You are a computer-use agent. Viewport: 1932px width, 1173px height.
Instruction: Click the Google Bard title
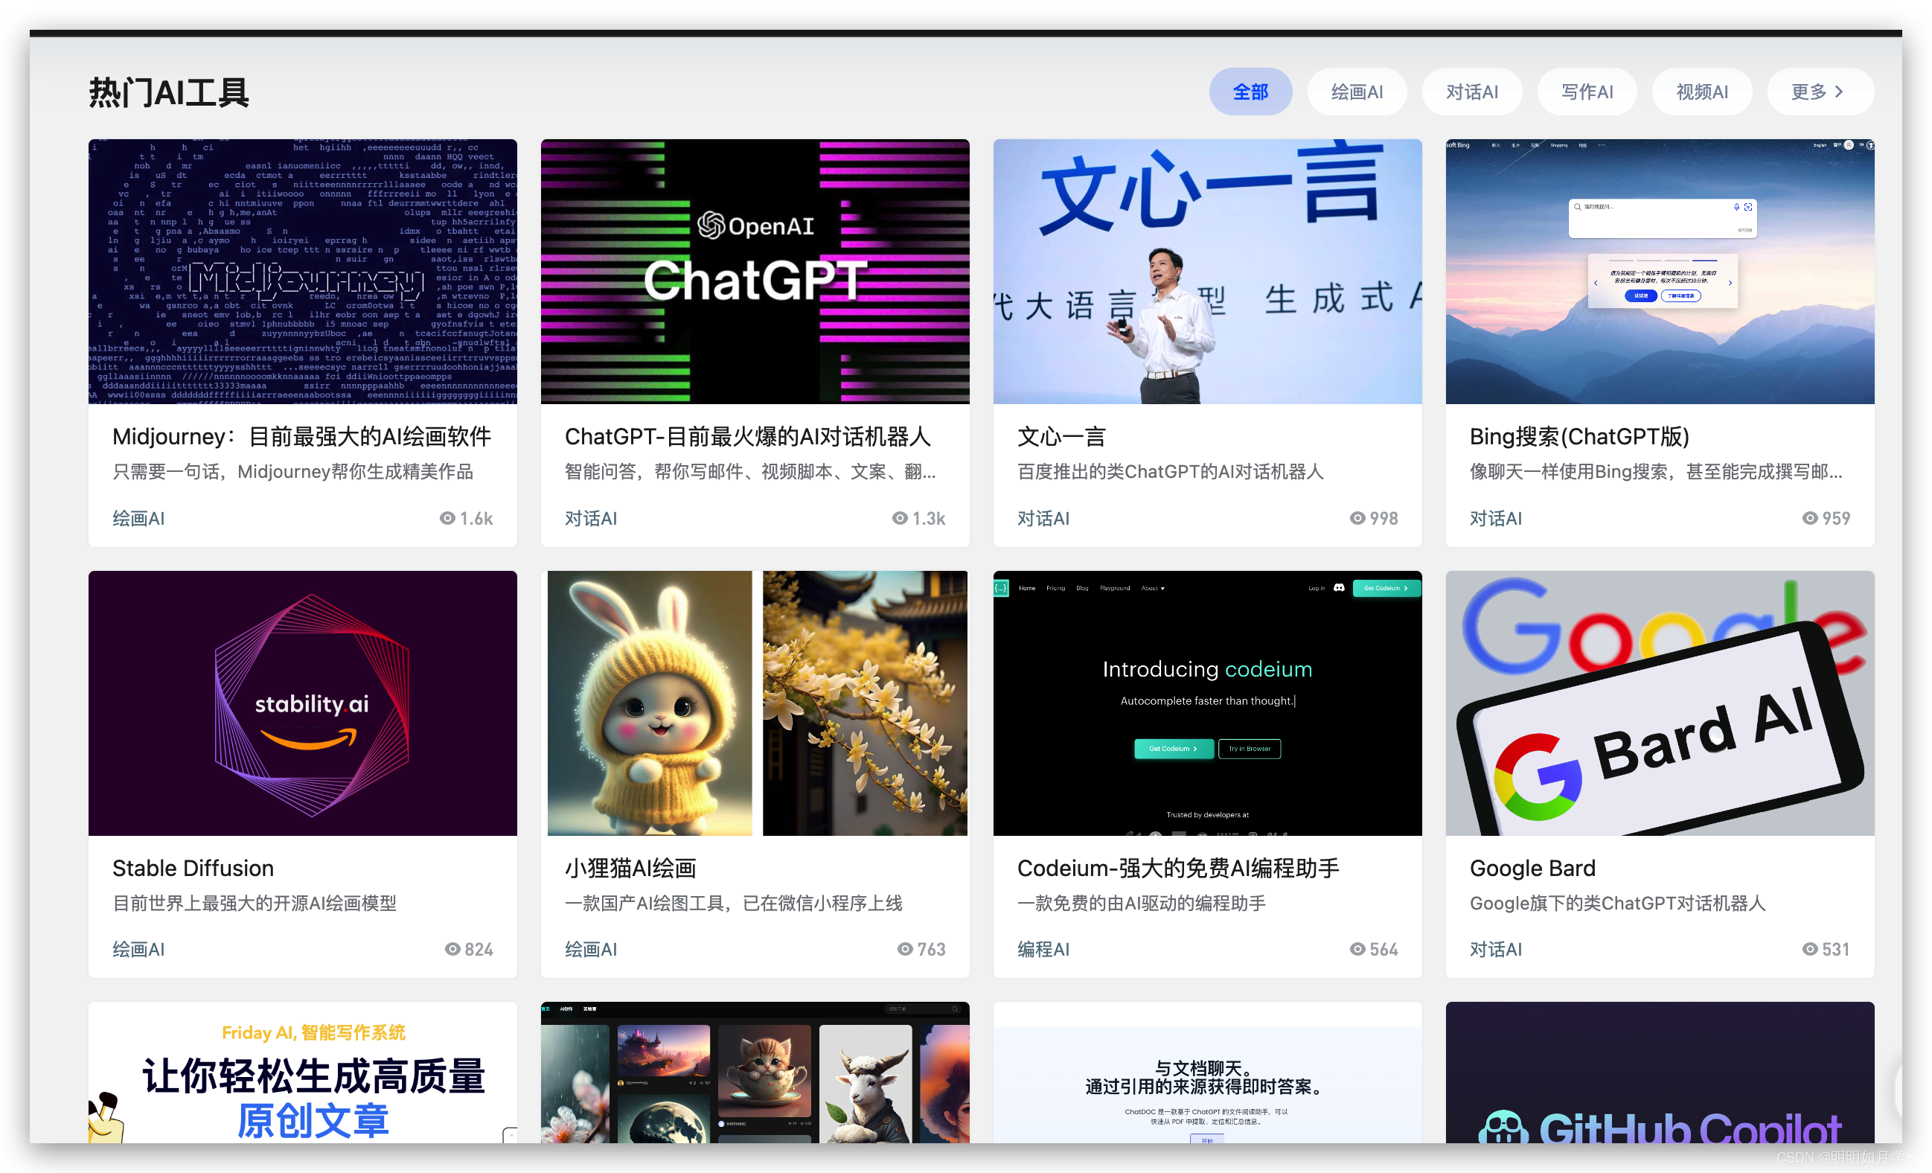tap(1532, 868)
